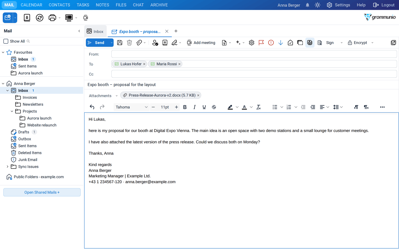399x249 pixels.
Task: Open the Tahoma font dropdown
Action: pyautogui.click(x=132, y=107)
